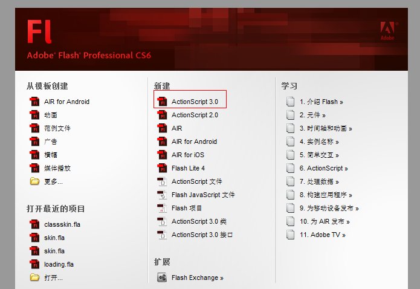Click page icon beside 10. 为 AIR 发布
The height and width of the screenshot is (289, 420).
click(290, 221)
